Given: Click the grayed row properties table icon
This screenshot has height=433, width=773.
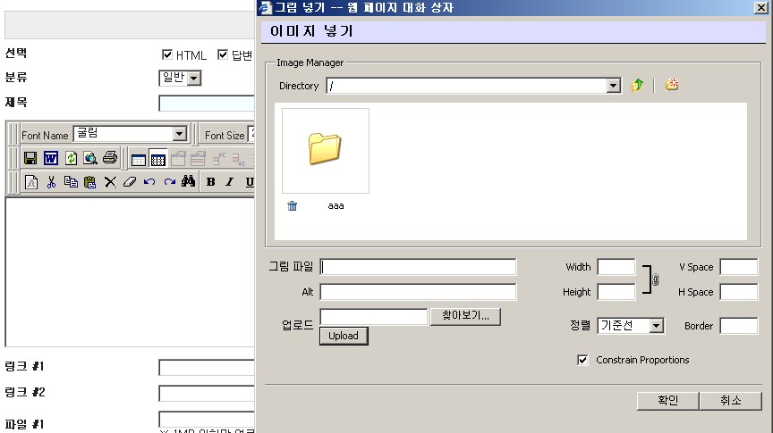Looking at the screenshot, I should click(198, 158).
